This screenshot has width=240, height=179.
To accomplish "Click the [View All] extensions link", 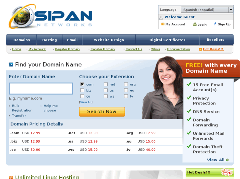I will pyautogui.click(x=86, y=102).
